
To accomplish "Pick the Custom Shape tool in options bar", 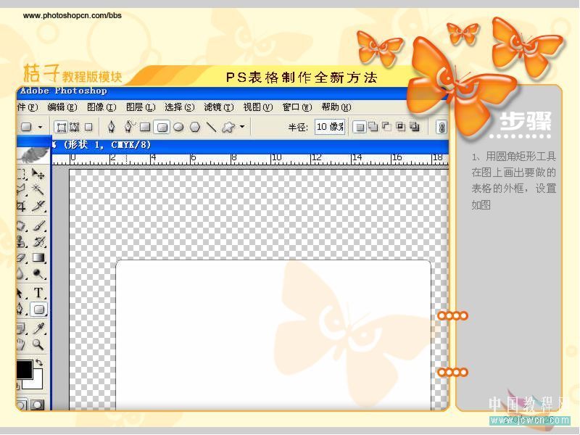I will pyautogui.click(x=228, y=128).
